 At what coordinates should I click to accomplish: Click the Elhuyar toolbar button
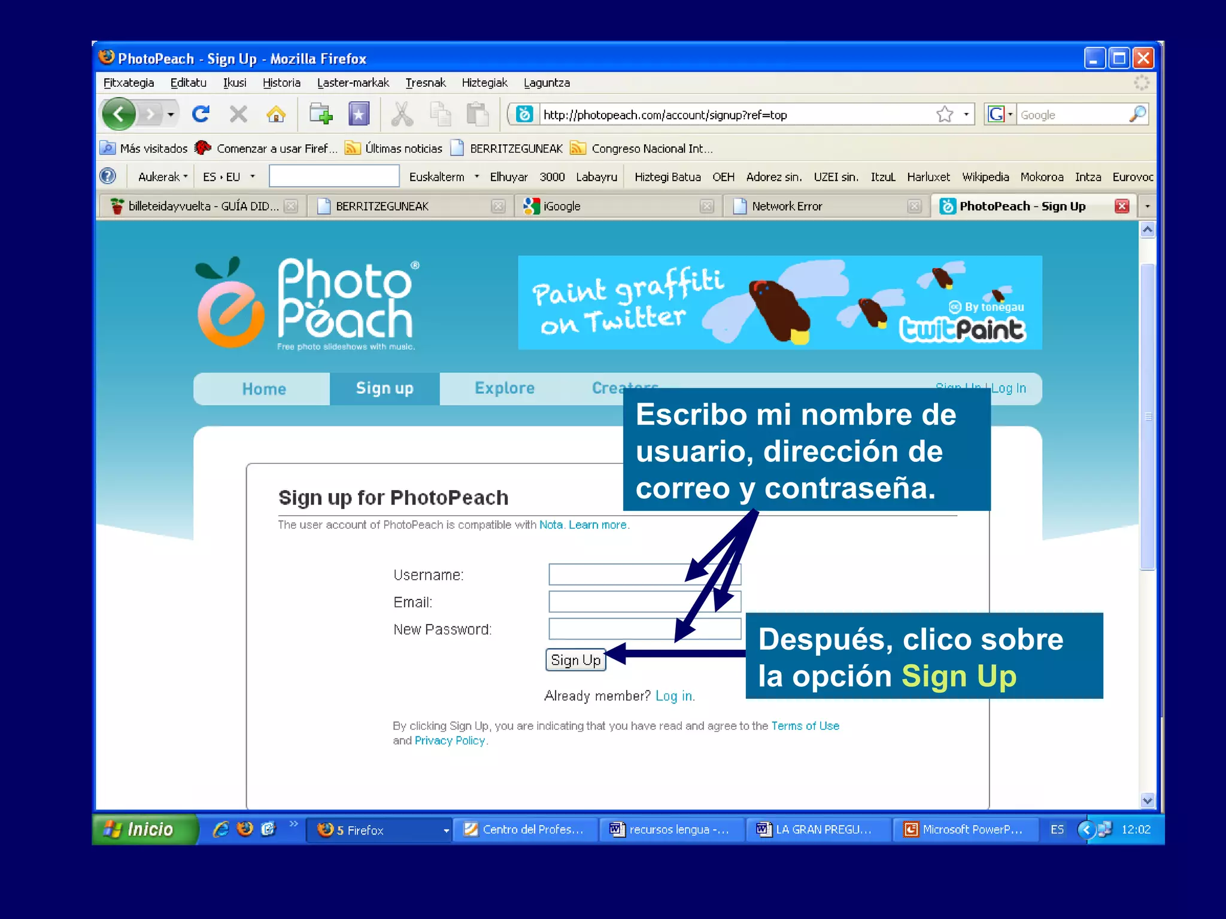click(508, 177)
